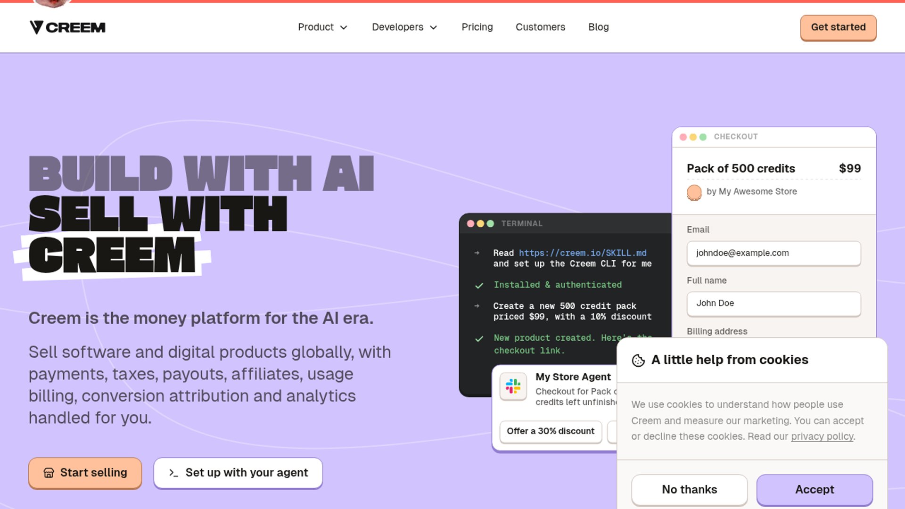Click the Get started button
This screenshot has width=905, height=509.
click(838, 27)
